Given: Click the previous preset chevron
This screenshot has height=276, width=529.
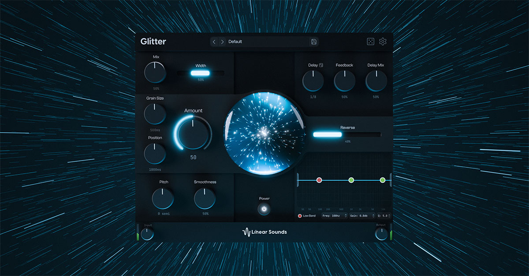Looking at the screenshot, I should coord(214,41).
